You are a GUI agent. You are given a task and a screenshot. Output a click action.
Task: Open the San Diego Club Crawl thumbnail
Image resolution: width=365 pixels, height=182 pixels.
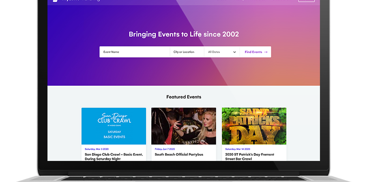(114, 126)
